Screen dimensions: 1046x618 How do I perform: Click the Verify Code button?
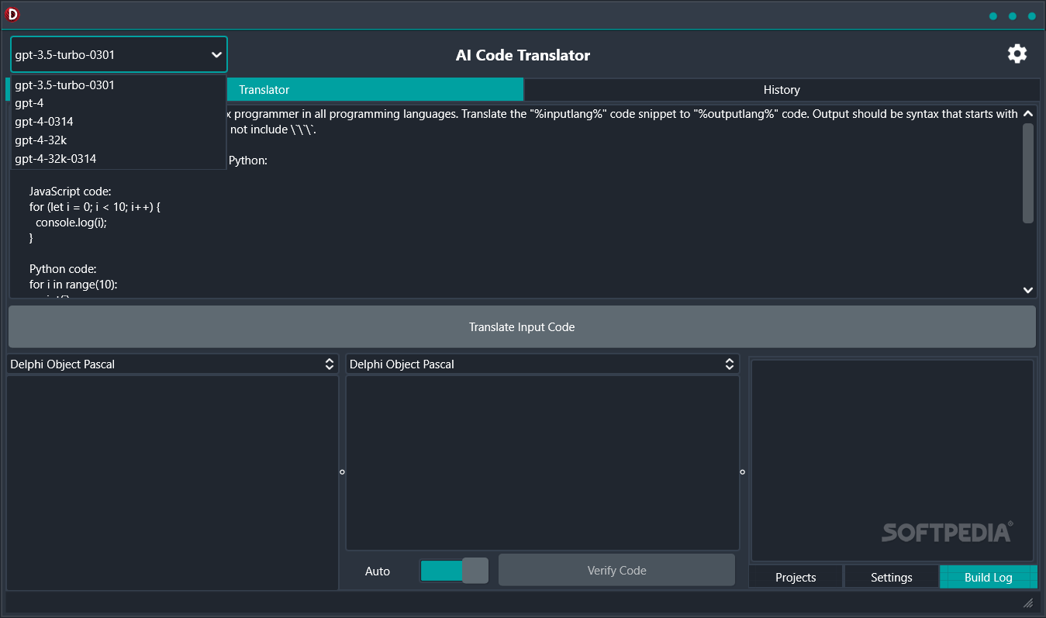[616, 571]
